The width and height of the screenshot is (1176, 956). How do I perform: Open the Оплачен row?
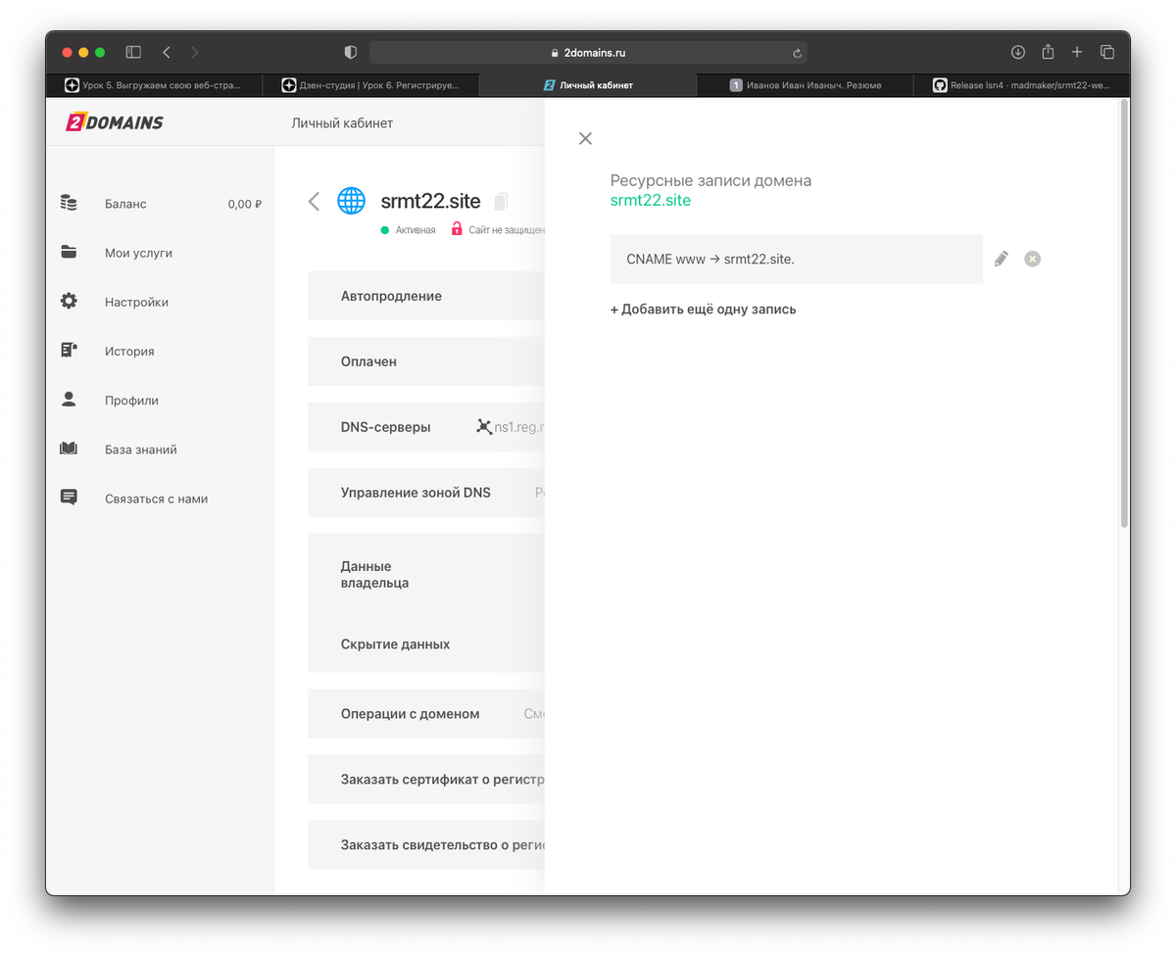click(425, 361)
